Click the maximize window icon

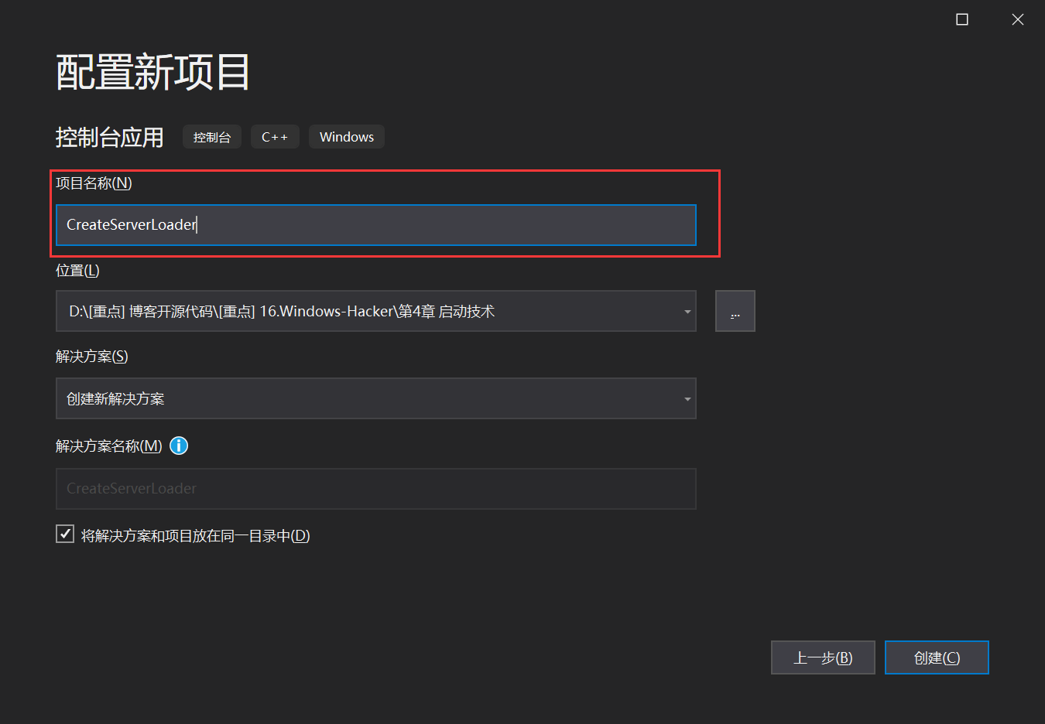(961, 19)
